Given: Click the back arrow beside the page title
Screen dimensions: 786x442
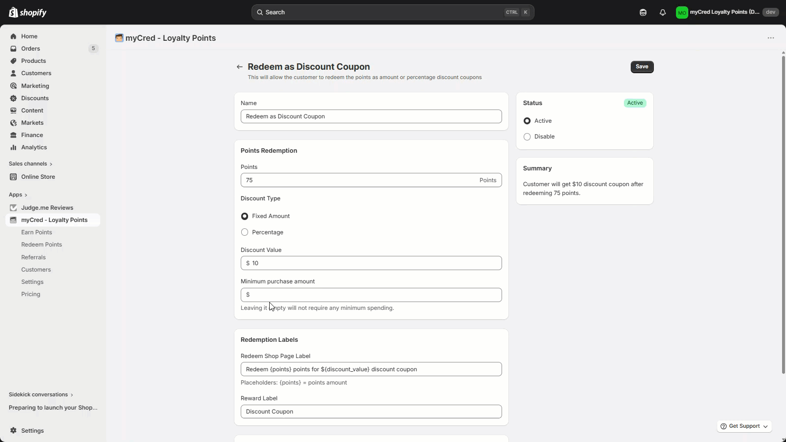Looking at the screenshot, I should click(240, 67).
